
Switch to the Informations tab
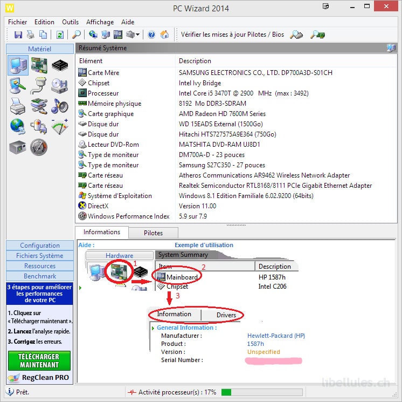[x=102, y=232]
